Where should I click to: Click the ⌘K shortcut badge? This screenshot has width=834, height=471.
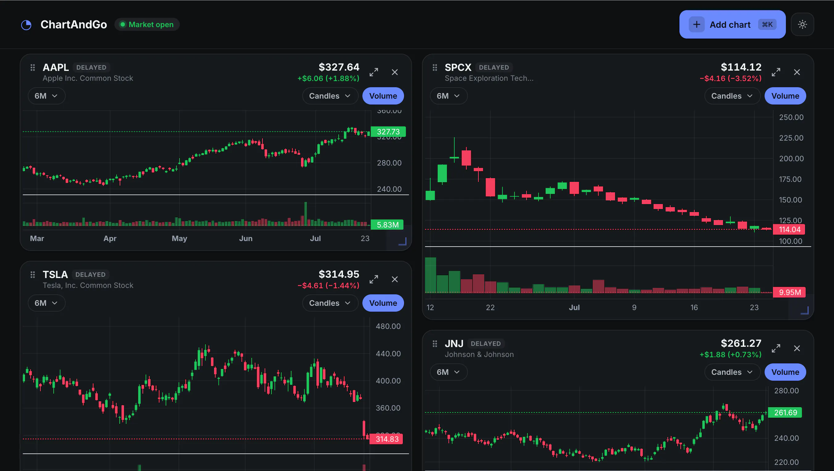(x=767, y=25)
